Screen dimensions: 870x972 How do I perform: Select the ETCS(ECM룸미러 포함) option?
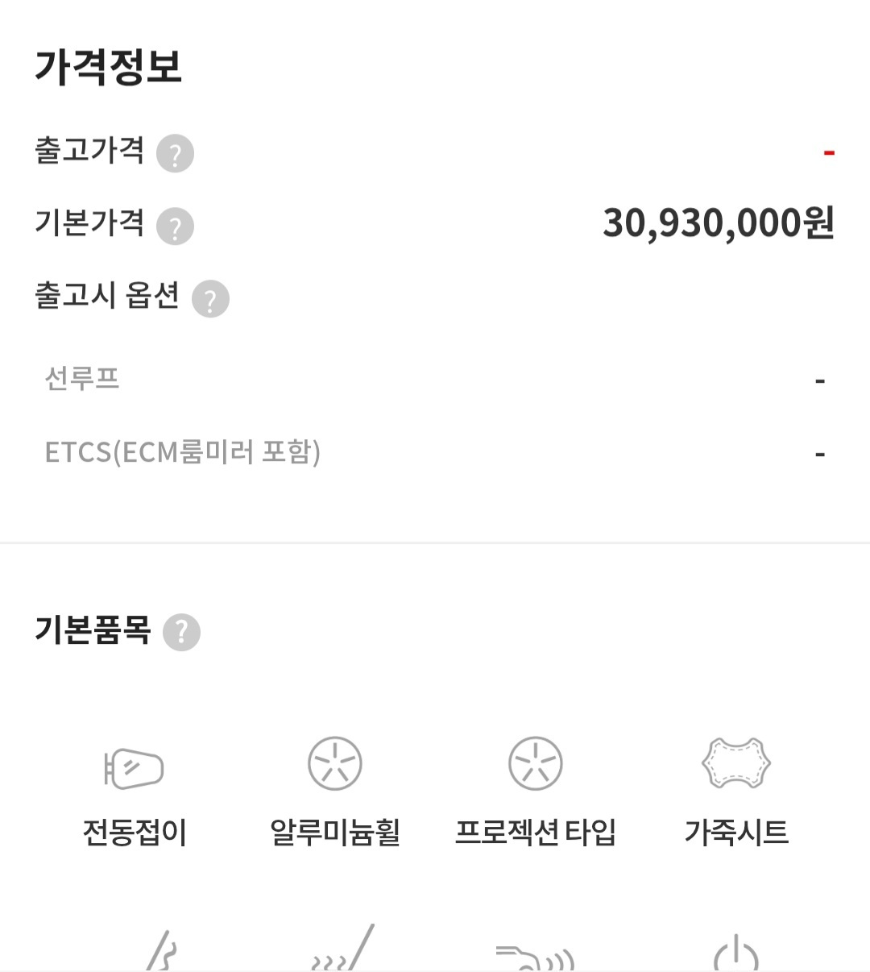coord(183,452)
